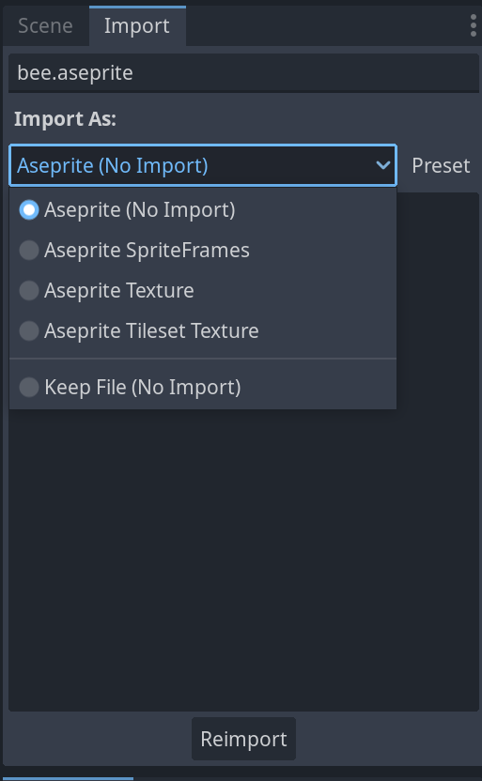Image resolution: width=482 pixels, height=781 pixels.
Task: Pick the Aseprite Tileset Texture entry label
Action: [151, 330]
